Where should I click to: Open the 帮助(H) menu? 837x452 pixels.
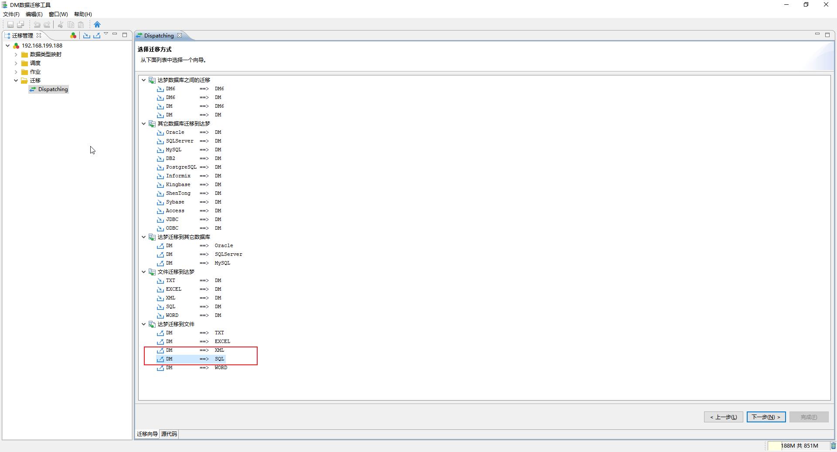point(83,14)
